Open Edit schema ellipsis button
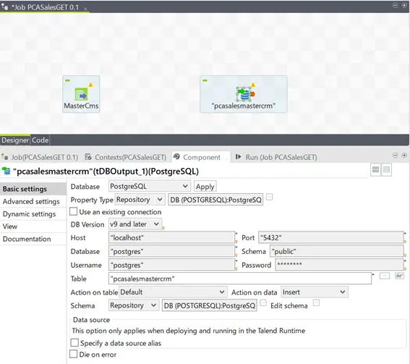 click(x=317, y=303)
